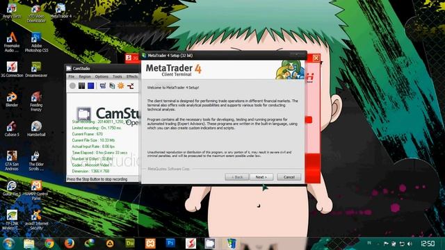
Task: Open the Feeding Frenzy desktop icon
Action: click(x=36, y=101)
